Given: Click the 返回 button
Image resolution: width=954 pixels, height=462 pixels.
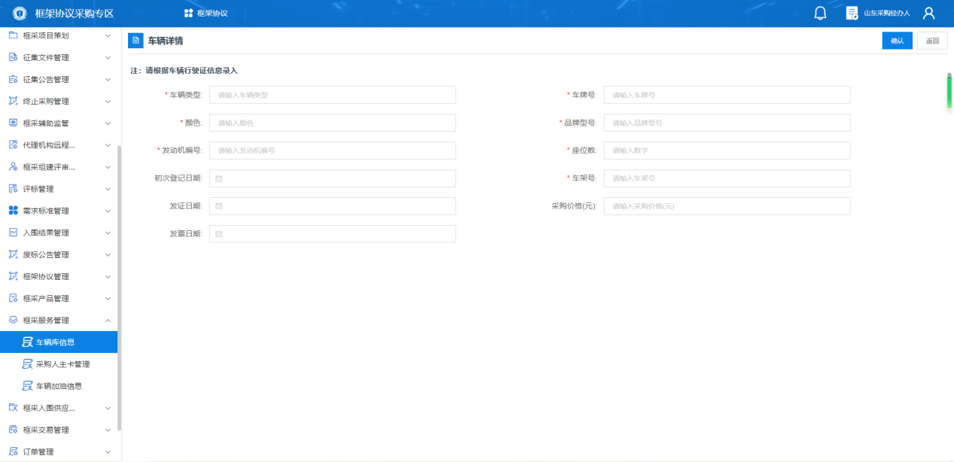Looking at the screenshot, I should coord(932,41).
